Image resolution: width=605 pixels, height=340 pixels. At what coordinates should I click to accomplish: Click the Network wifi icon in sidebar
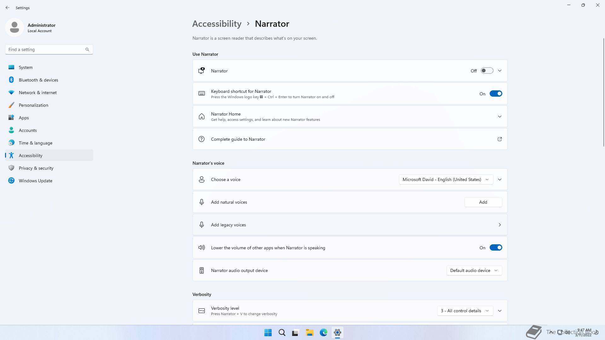pos(11,92)
